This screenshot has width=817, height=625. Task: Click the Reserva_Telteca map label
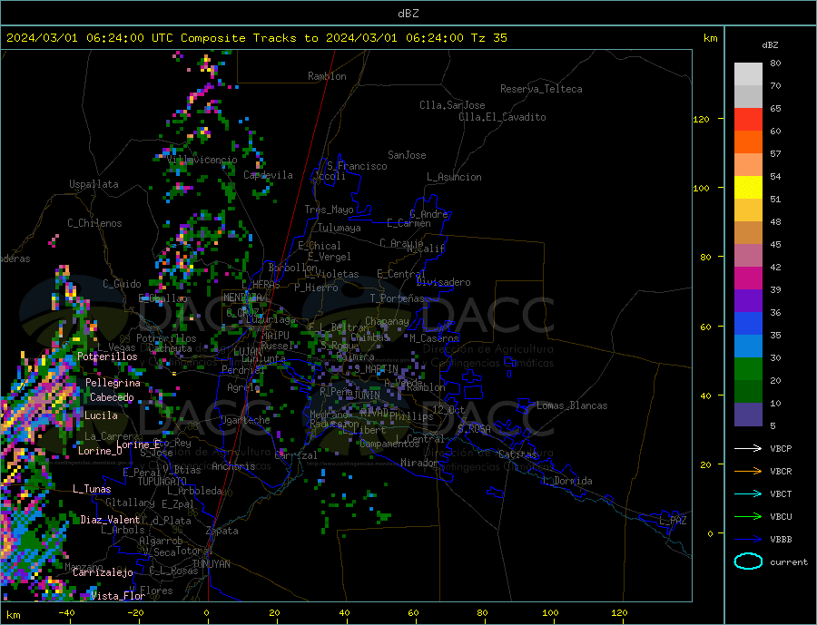(x=541, y=89)
